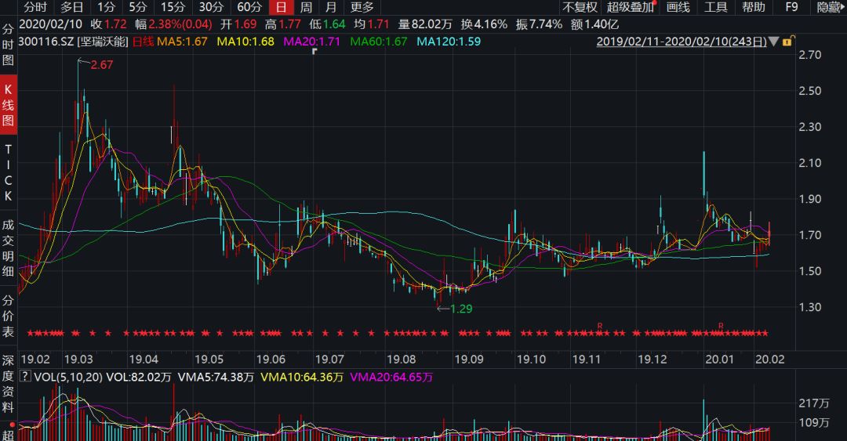Image resolution: width=847 pixels, height=441 pixels.
Task: Switch to the 周 weekly period tab
Action: 306,7
